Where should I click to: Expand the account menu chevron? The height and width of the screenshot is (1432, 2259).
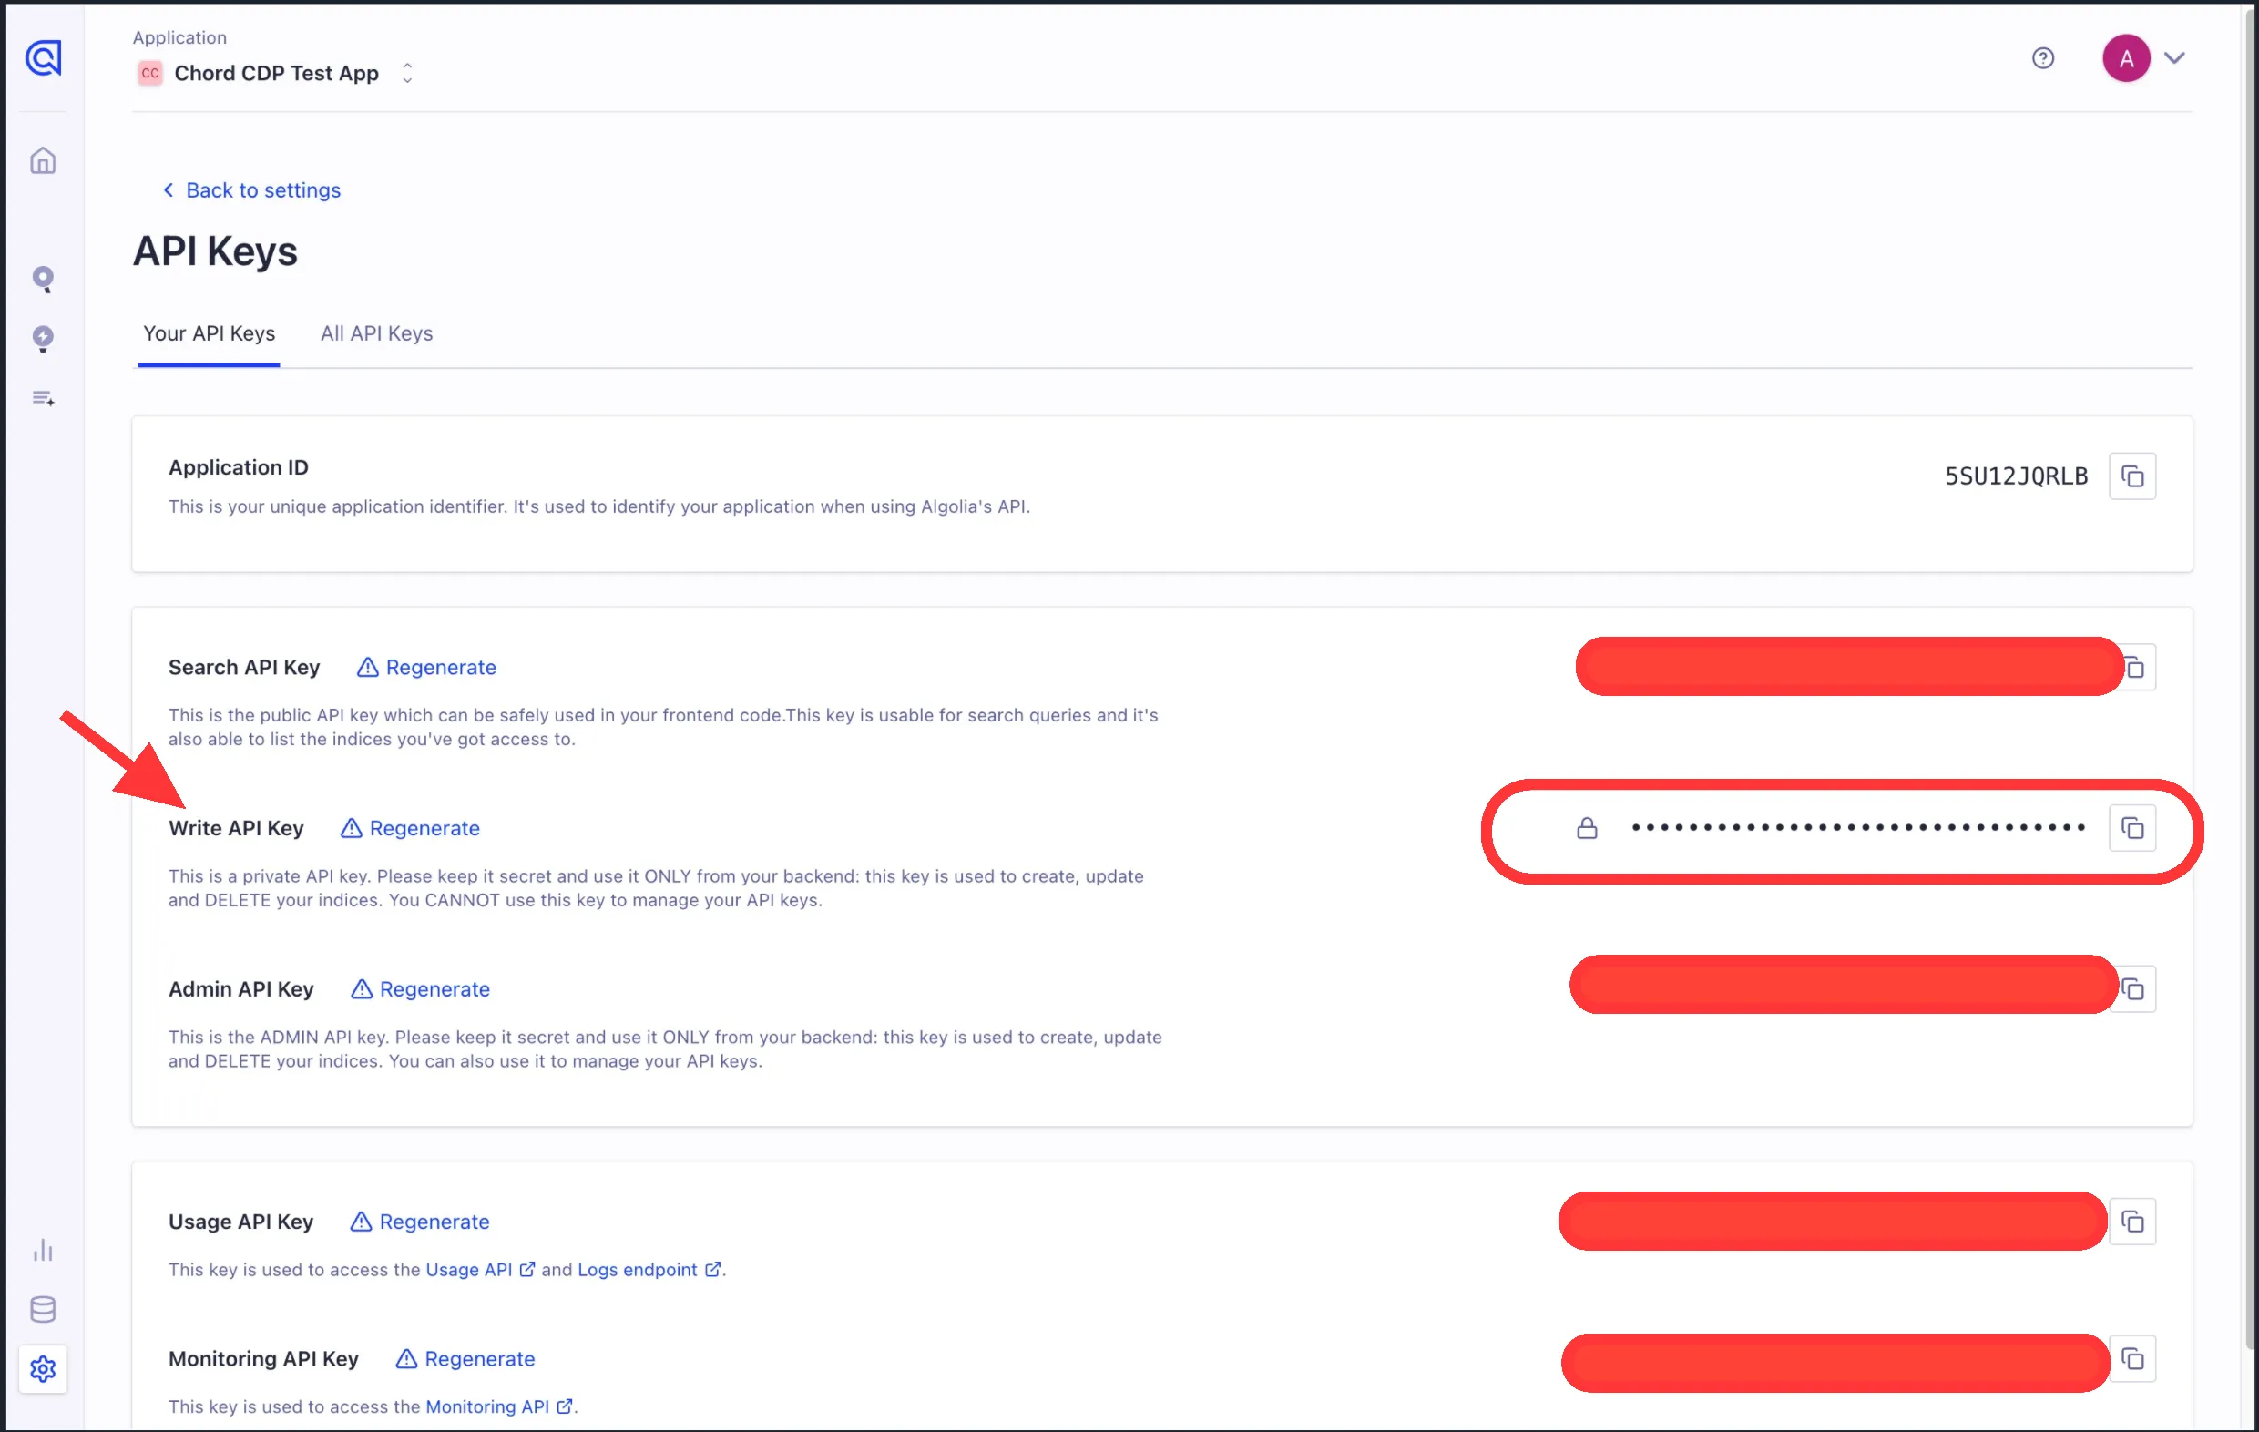tap(2174, 58)
